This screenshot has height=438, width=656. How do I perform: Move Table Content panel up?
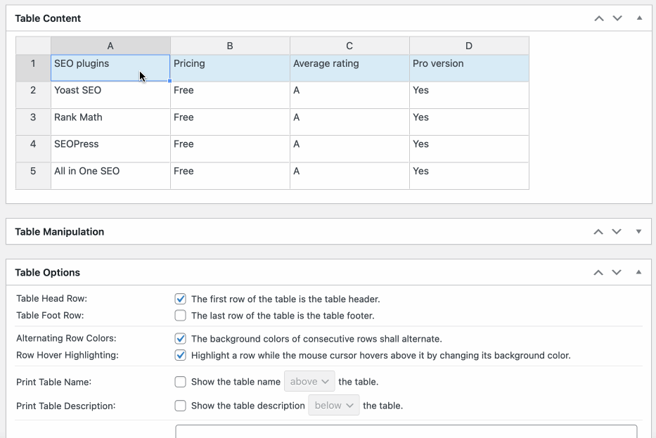599,18
